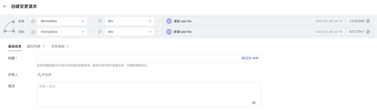Image resolution: width=377 pixels, height=110 pixels.
Task: Copy commit hash c2162668
Action: point(368,21)
